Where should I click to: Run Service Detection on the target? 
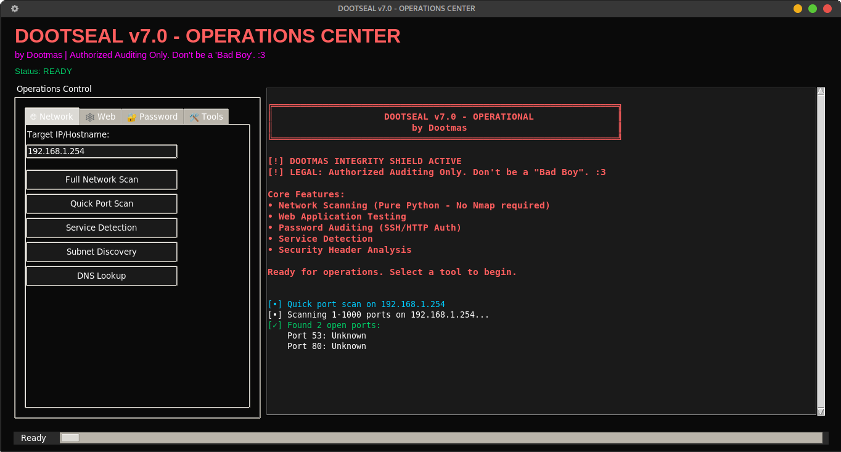pos(101,228)
